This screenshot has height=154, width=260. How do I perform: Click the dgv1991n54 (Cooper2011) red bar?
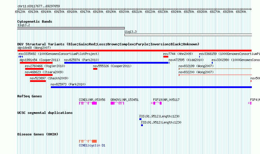pyautogui.click(x=36, y=63)
